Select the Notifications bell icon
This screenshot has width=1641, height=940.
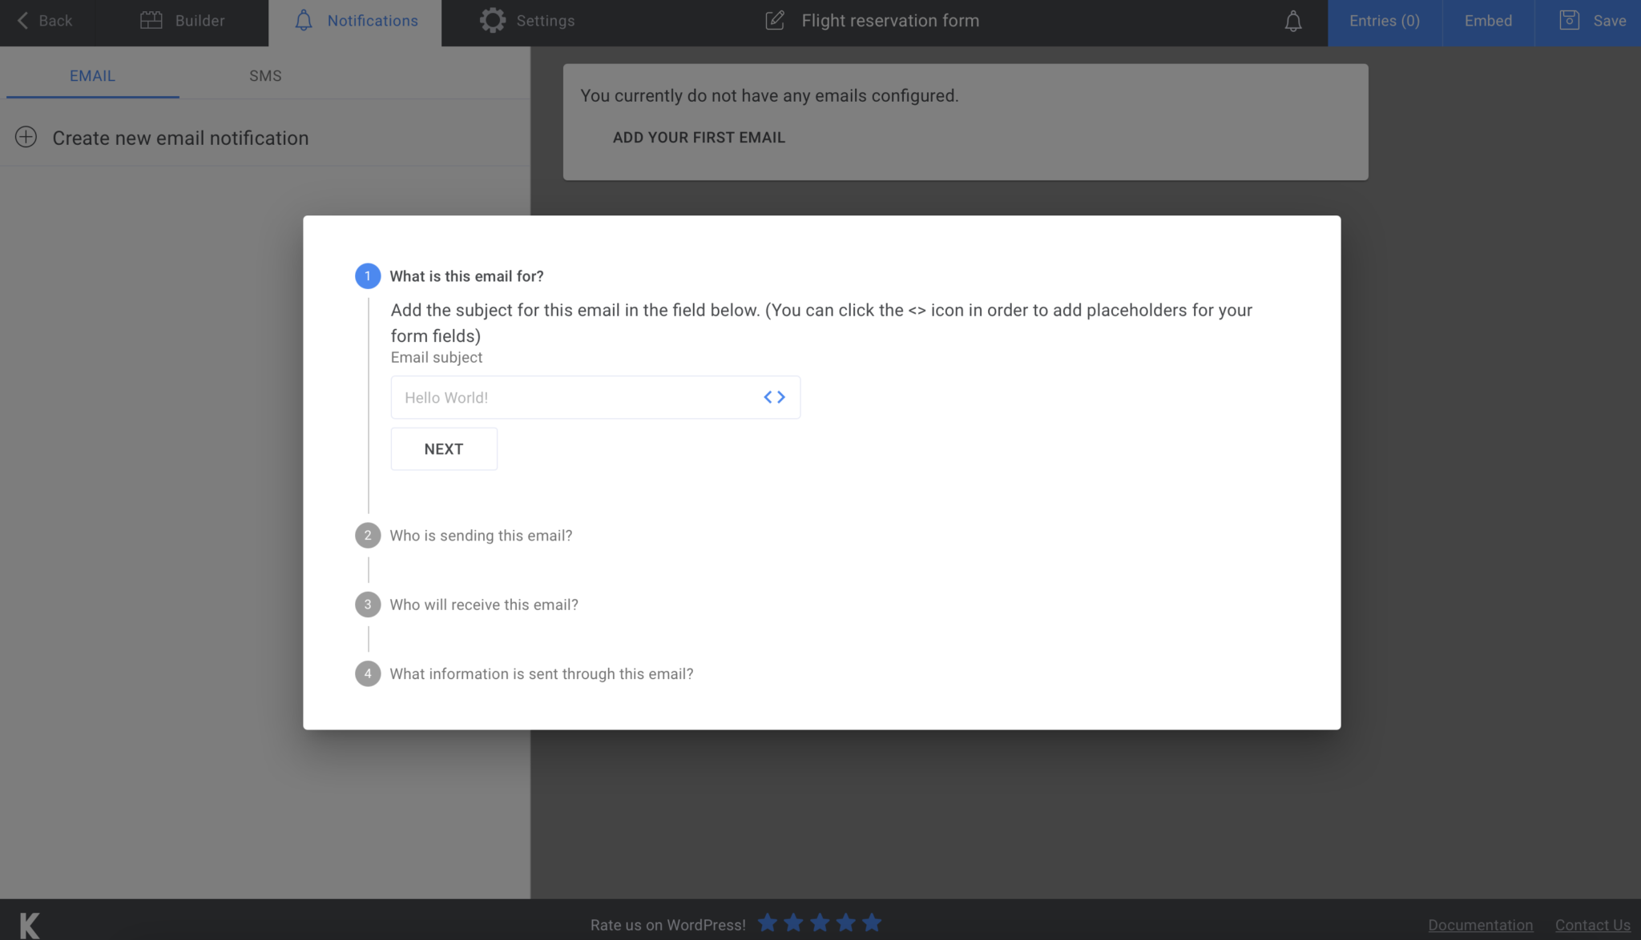point(304,20)
